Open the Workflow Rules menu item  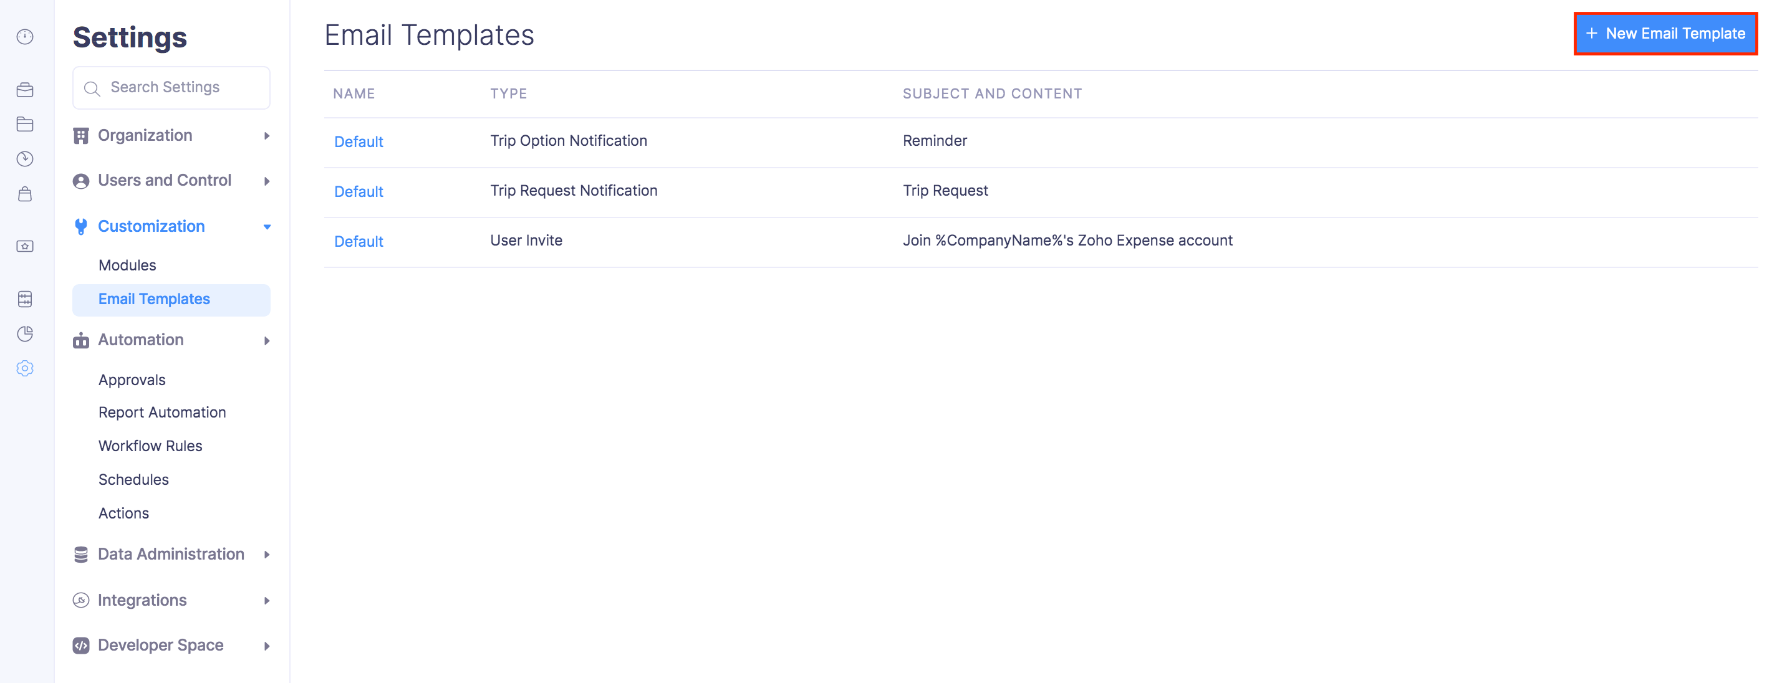[x=150, y=445]
